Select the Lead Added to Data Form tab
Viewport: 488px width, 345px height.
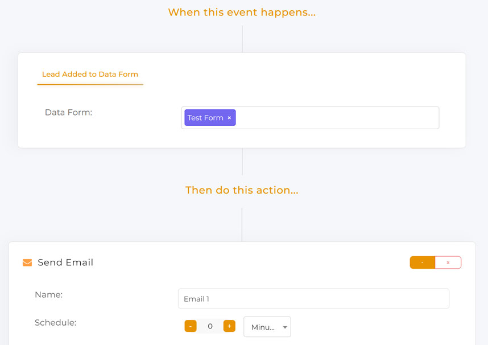click(90, 74)
